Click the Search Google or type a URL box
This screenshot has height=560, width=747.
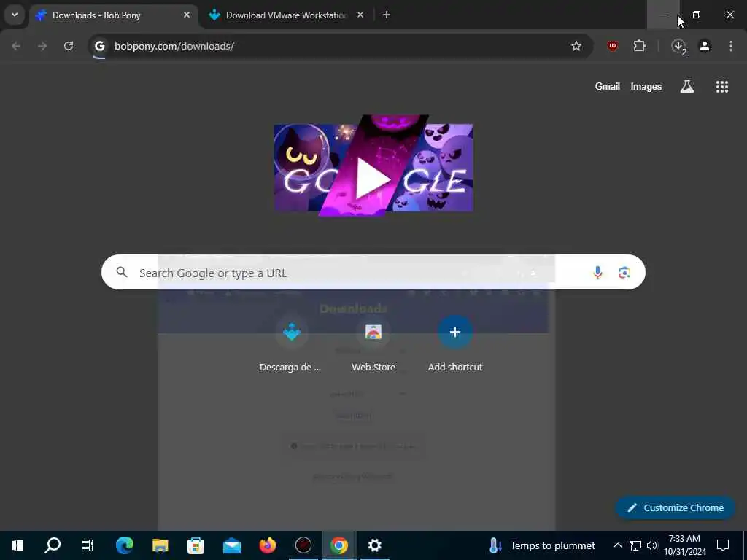click(373, 273)
